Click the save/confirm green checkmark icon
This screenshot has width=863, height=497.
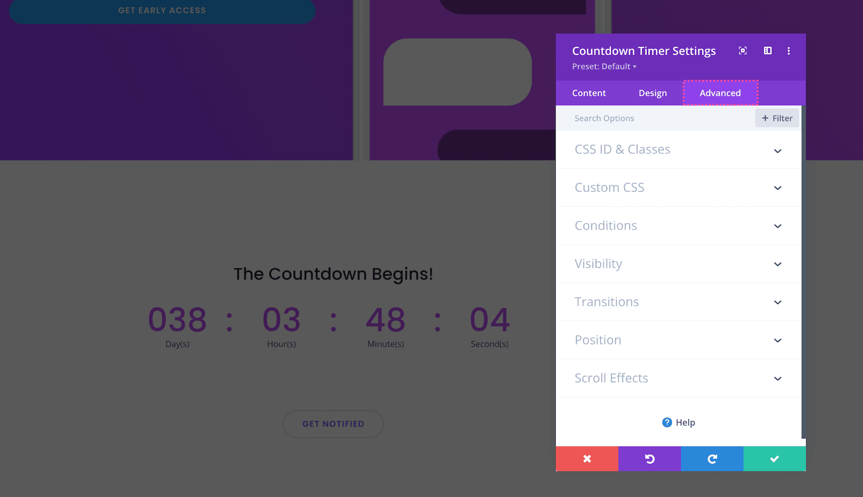[x=774, y=459]
